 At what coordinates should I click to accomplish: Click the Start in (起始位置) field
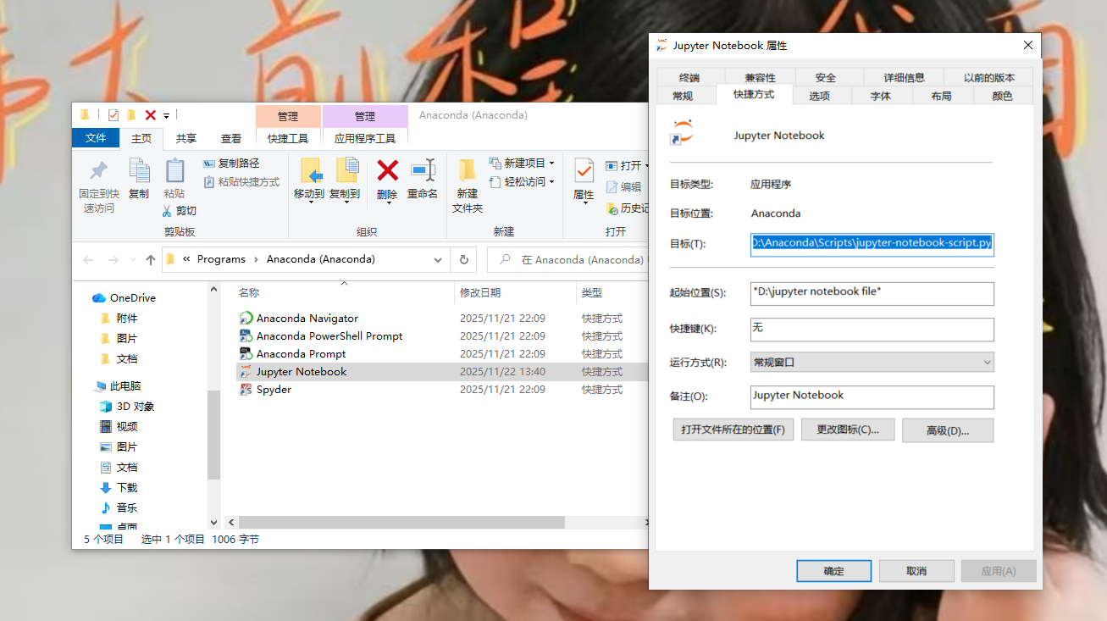[x=872, y=293]
